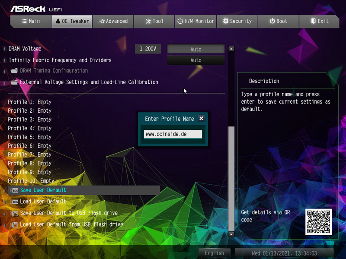
Task: Click the power icon on Boot tab
Action: click(x=272, y=21)
